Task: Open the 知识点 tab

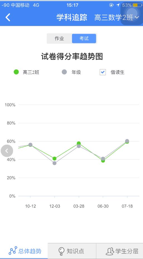Action: pos(72,251)
